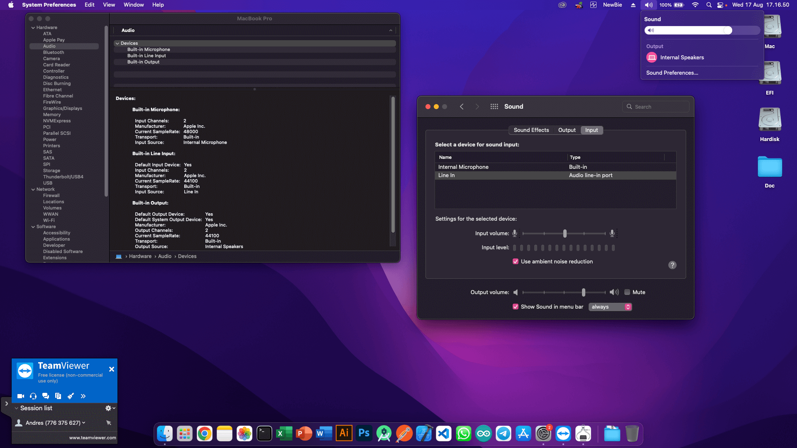Open System Information chip icon in Dock
The image size is (797, 448).
[583, 434]
